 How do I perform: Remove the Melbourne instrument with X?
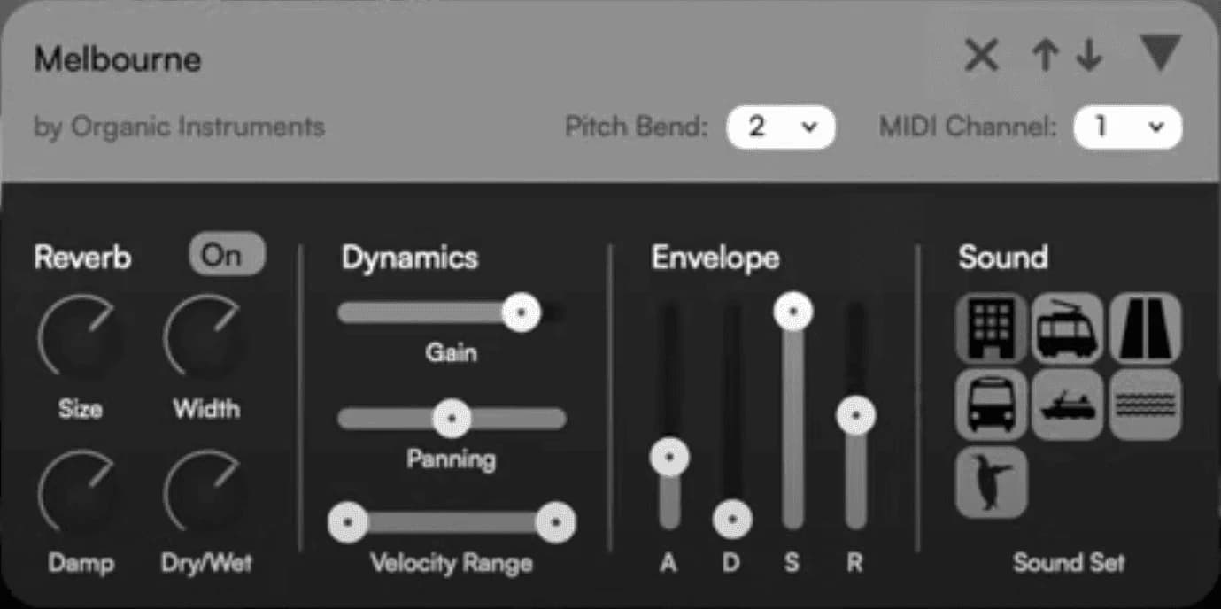(x=981, y=56)
